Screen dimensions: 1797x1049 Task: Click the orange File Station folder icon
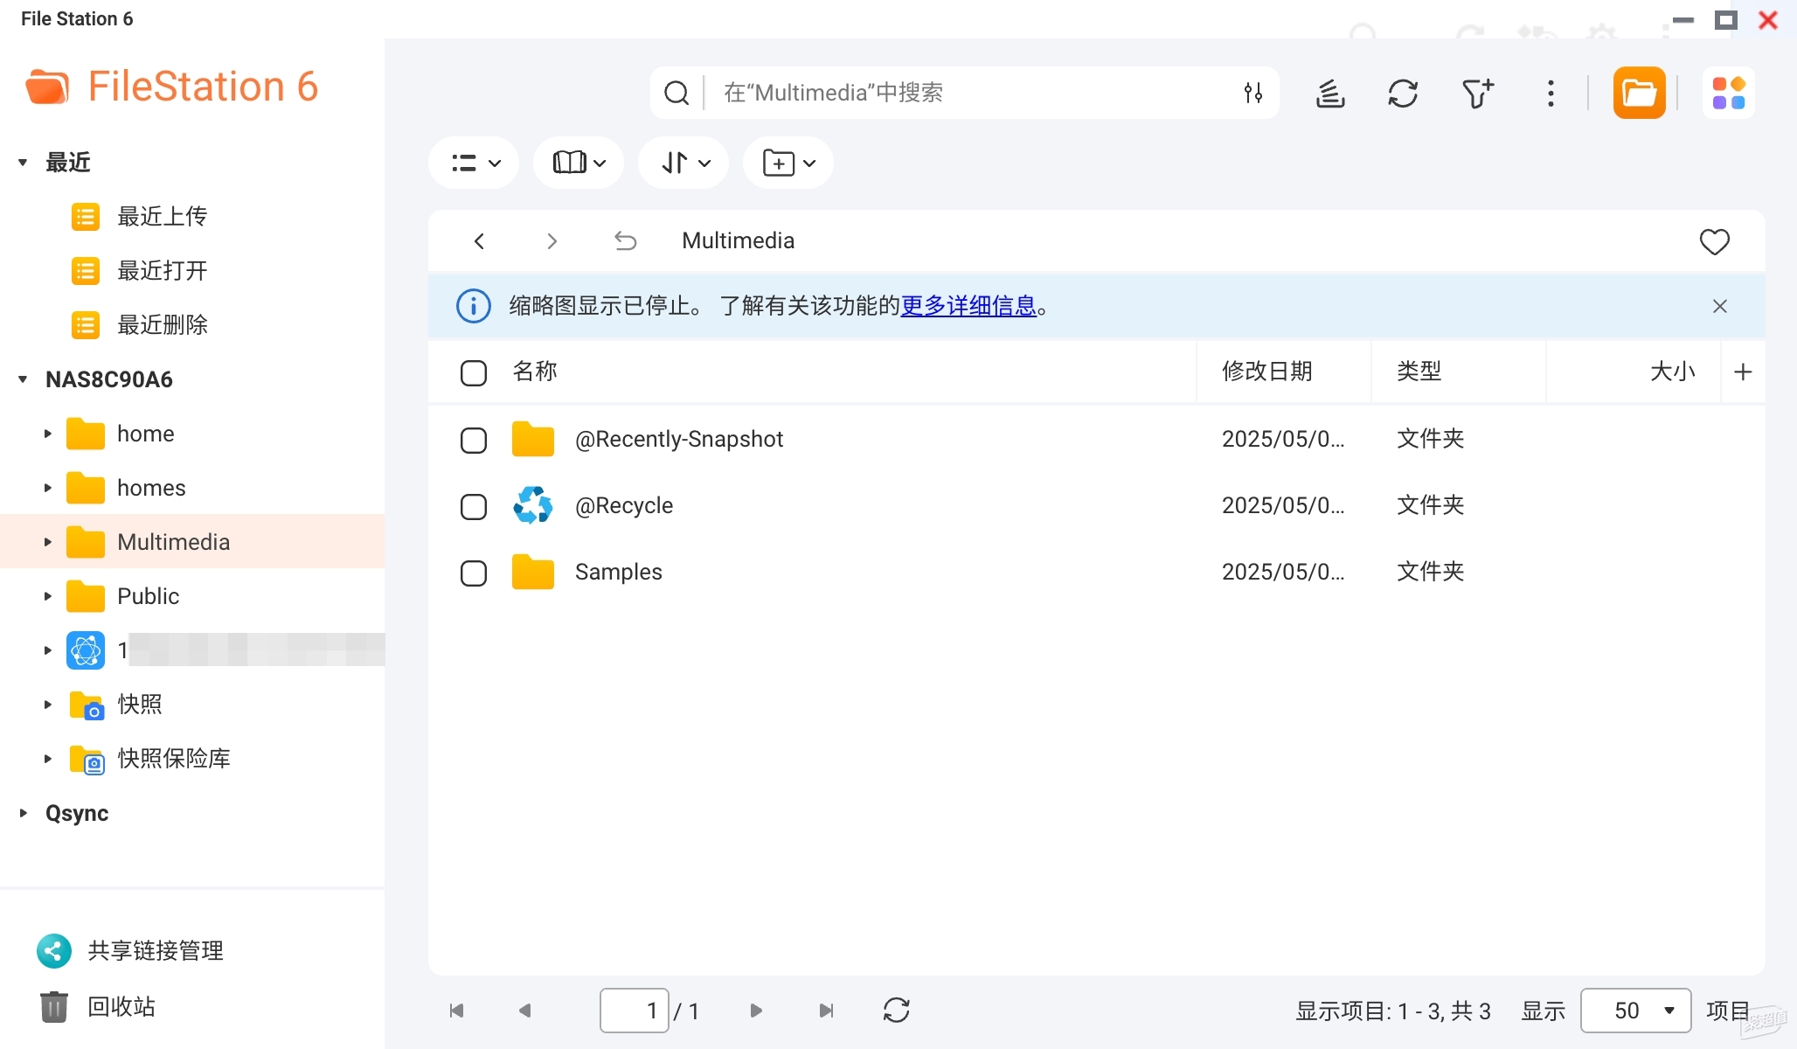click(1639, 93)
